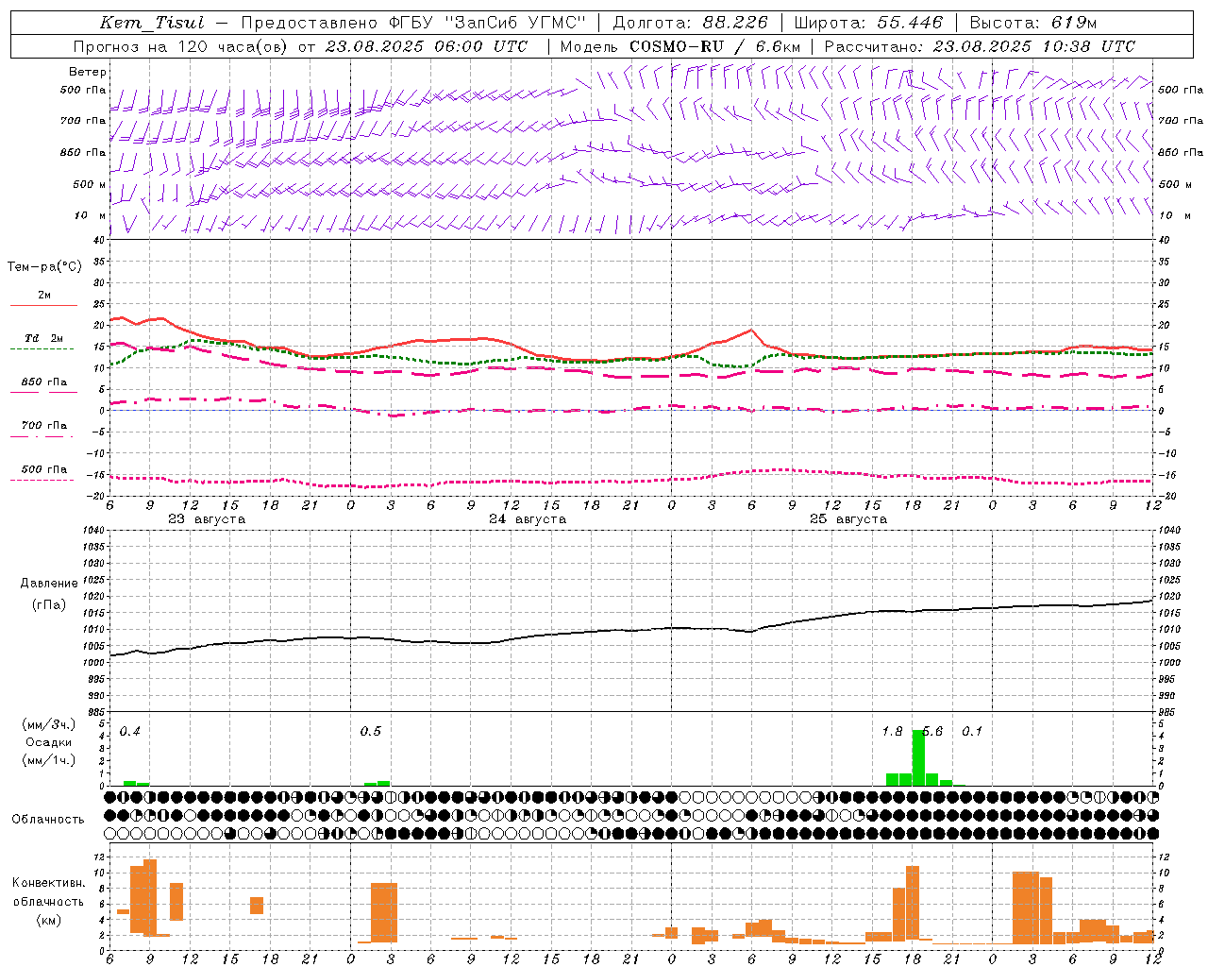
Task: Click the "Осадки" precipitation label
Action: [49, 742]
